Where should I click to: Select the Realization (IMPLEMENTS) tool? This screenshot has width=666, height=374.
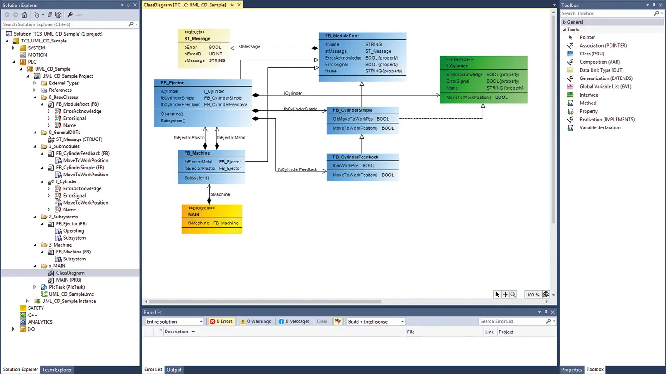point(607,120)
